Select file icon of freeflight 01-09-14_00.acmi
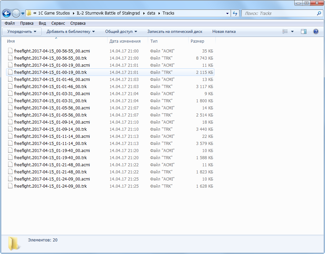 click(x=10, y=122)
